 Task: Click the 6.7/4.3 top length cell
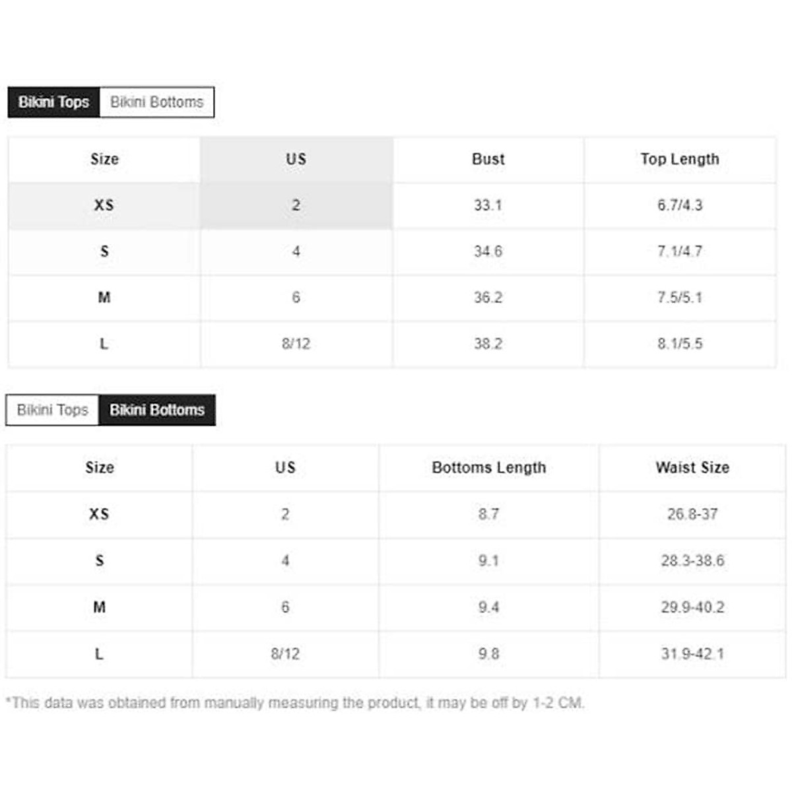tap(680, 205)
